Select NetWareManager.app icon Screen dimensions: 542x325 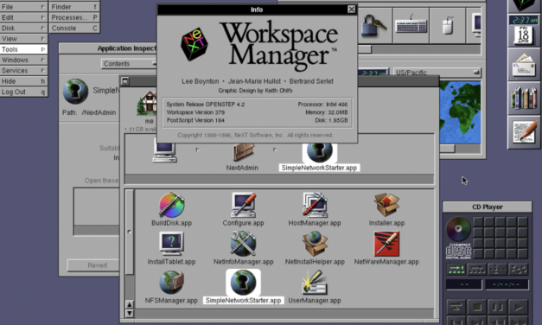(x=386, y=244)
